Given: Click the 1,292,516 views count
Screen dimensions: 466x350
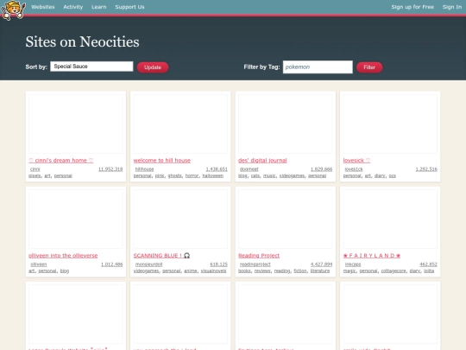Looking at the screenshot, I should coord(426,169).
